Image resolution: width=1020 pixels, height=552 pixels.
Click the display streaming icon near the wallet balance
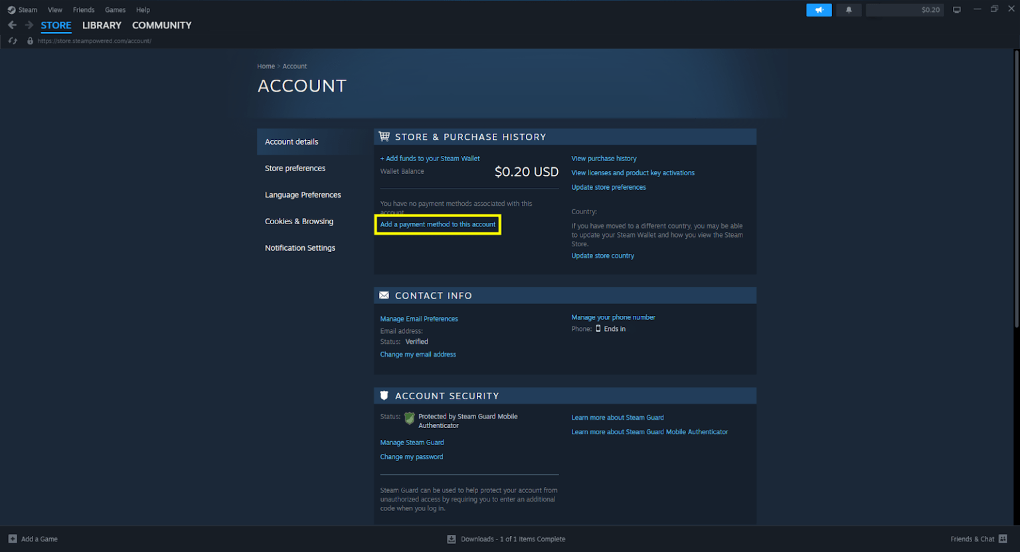click(956, 9)
